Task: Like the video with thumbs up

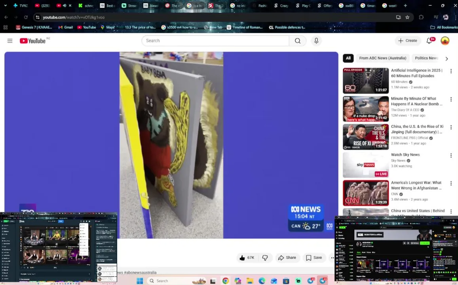Action: pyautogui.click(x=247, y=258)
